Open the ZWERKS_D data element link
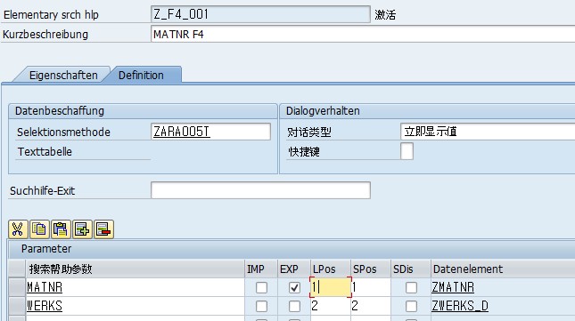Viewport: 575px width, 321px height. click(x=460, y=306)
